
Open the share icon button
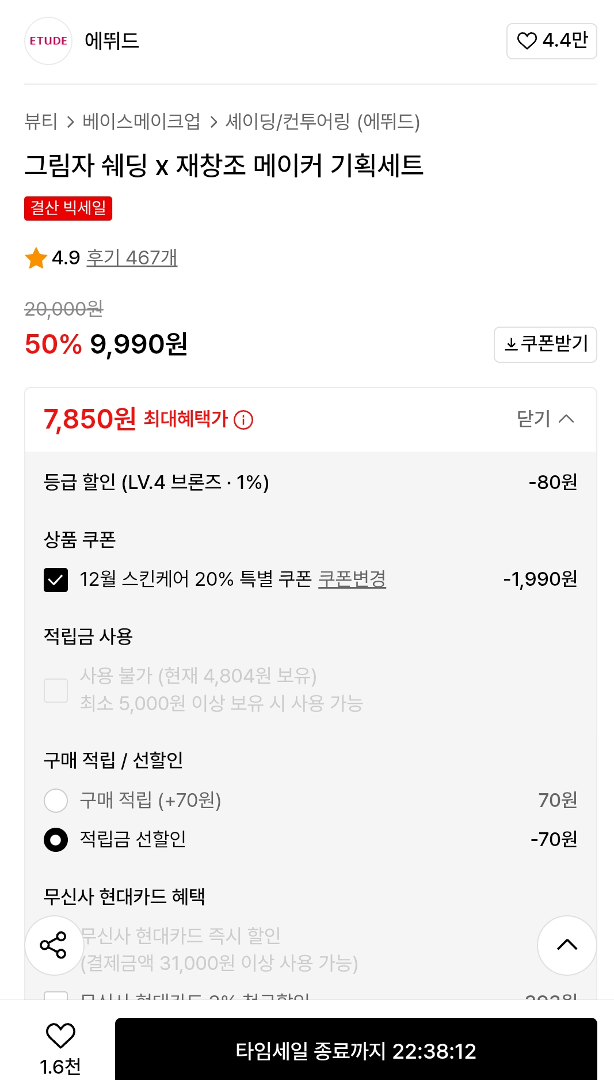54,945
